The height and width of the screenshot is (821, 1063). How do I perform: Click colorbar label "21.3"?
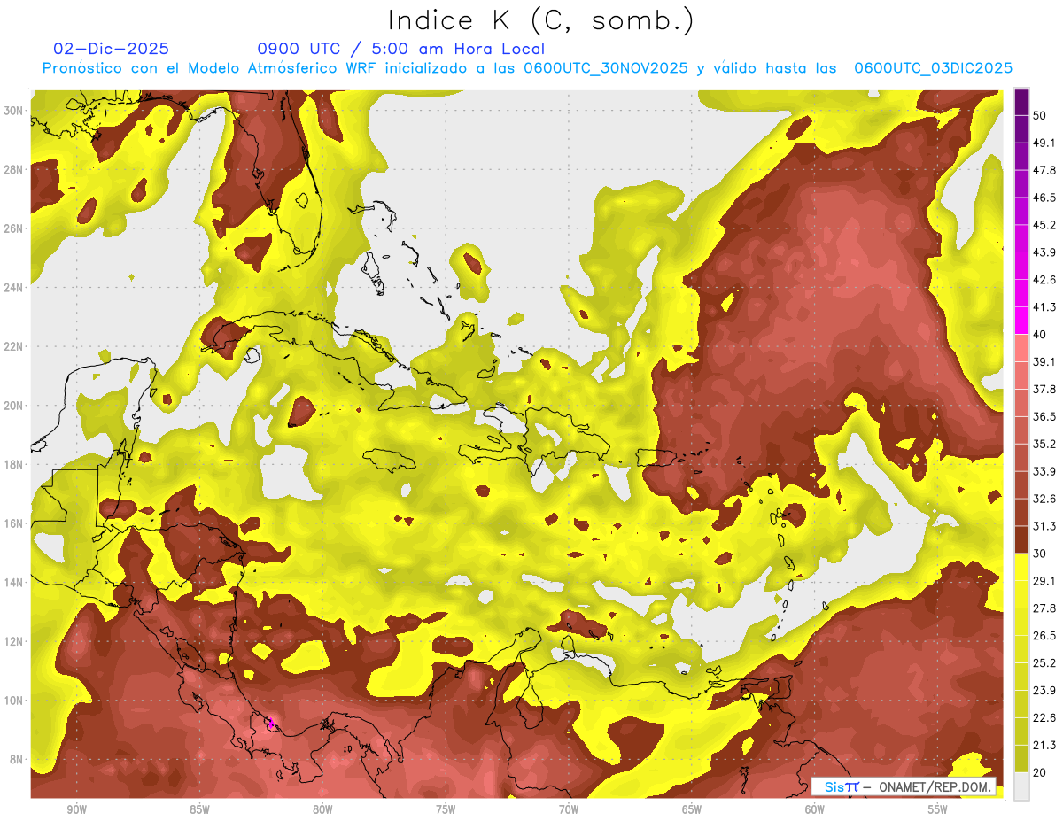pos(1044,746)
